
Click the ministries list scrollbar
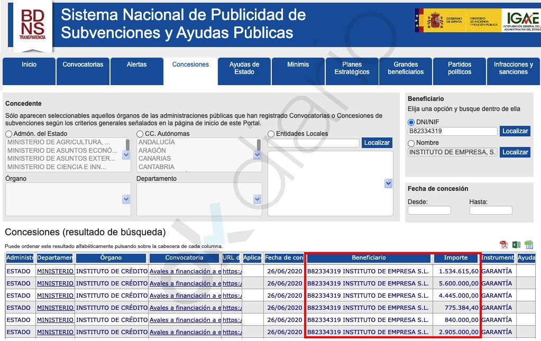tap(127, 145)
